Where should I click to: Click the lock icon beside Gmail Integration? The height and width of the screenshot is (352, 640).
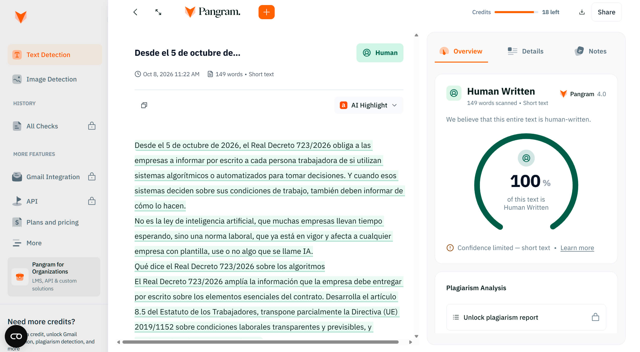click(x=92, y=177)
